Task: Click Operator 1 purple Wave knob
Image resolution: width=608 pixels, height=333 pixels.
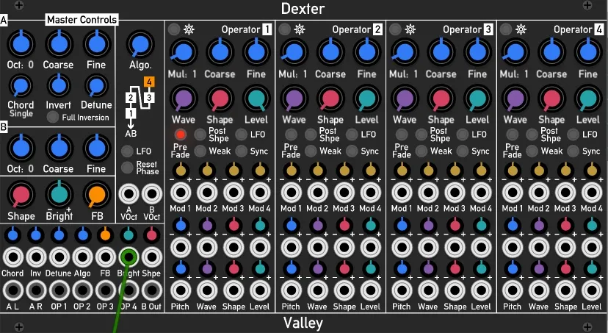Action: click(x=184, y=99)
